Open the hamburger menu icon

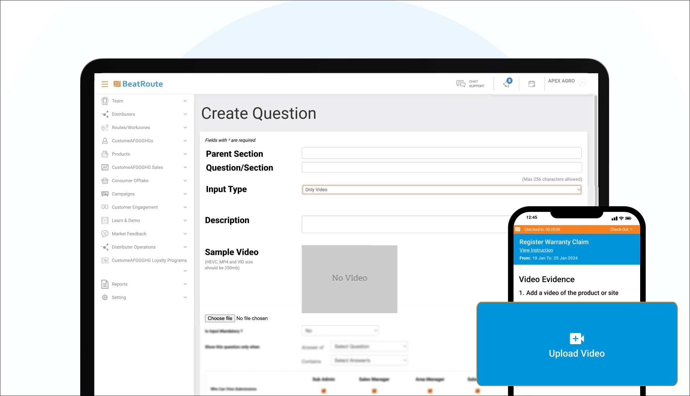(105, 84)
